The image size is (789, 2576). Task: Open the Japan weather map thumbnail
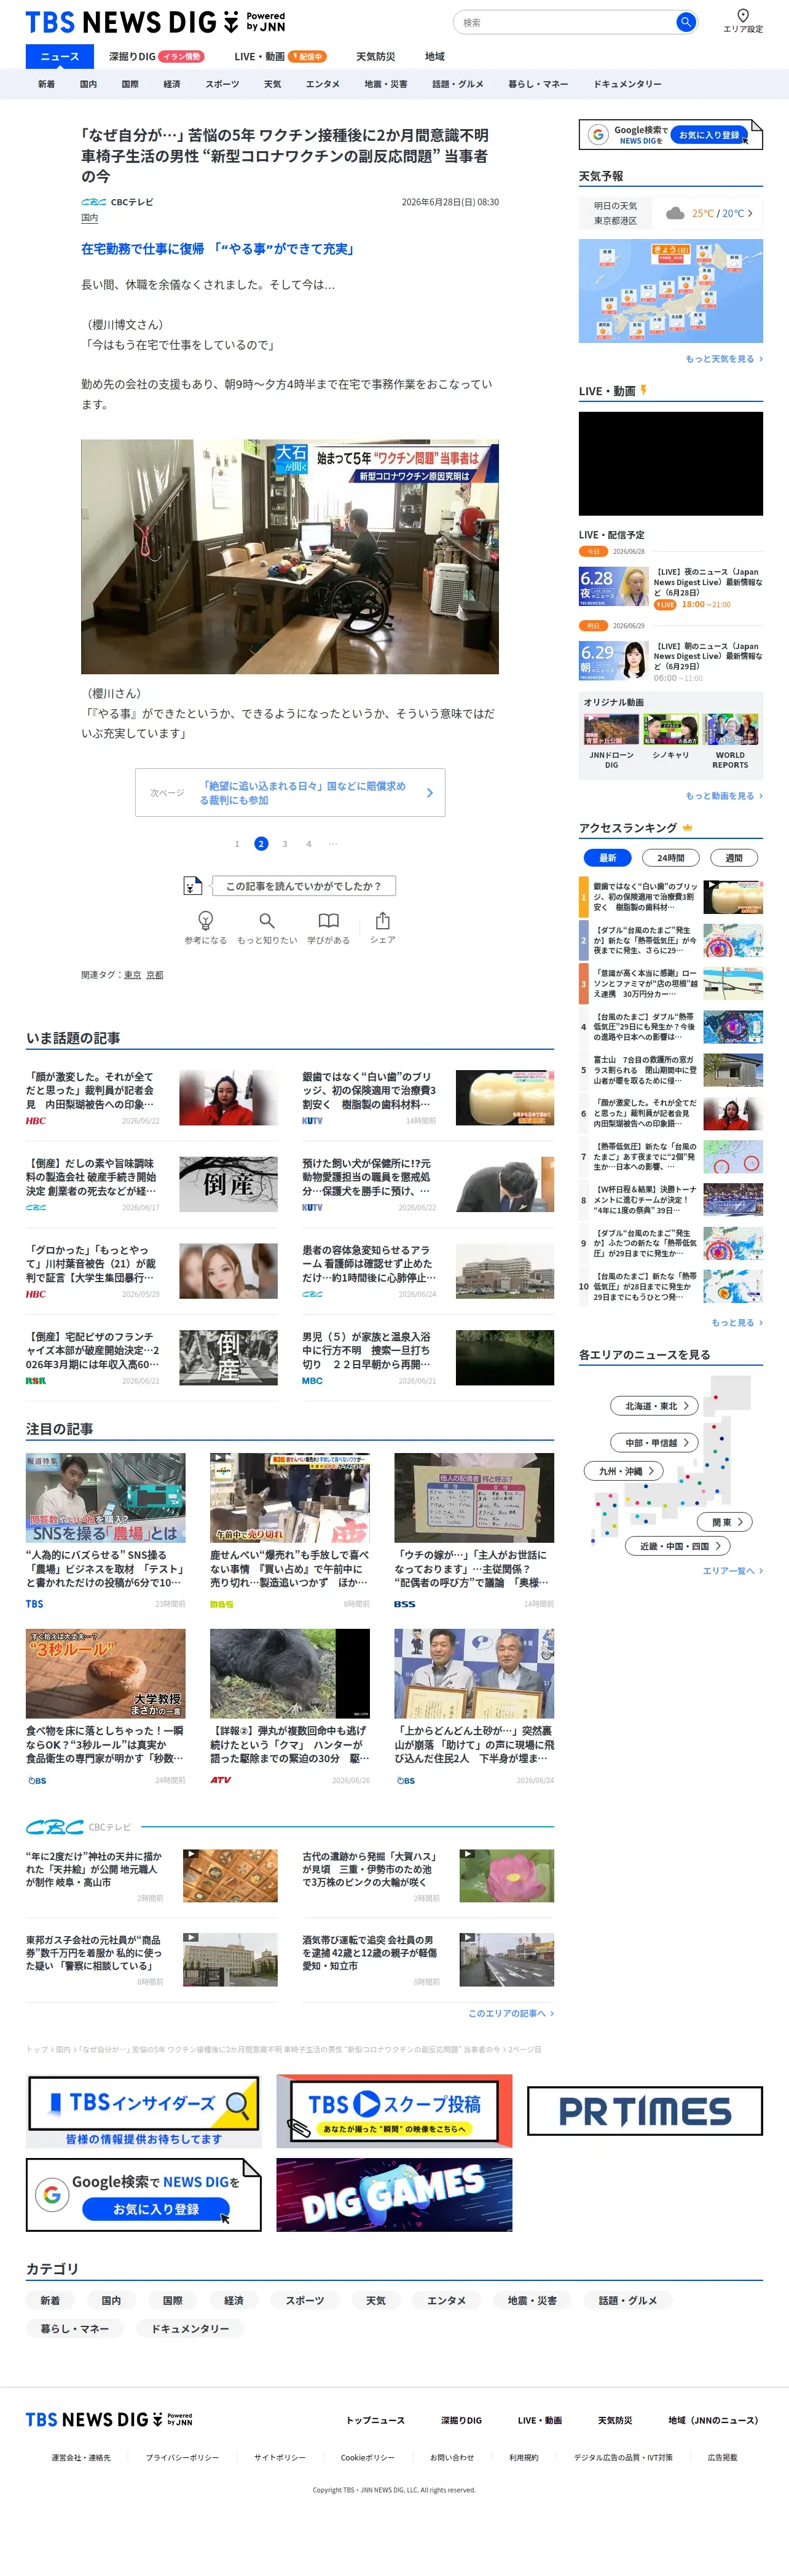pyautogui.click(x=671, y=291)
